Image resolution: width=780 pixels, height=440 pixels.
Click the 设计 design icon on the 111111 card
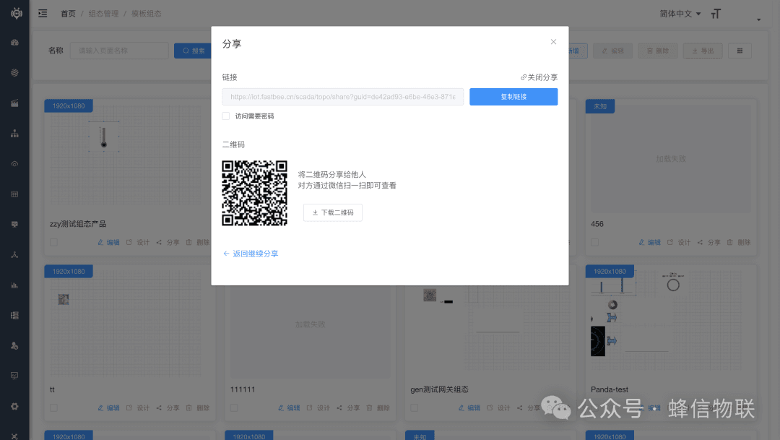tap(309, 408)
